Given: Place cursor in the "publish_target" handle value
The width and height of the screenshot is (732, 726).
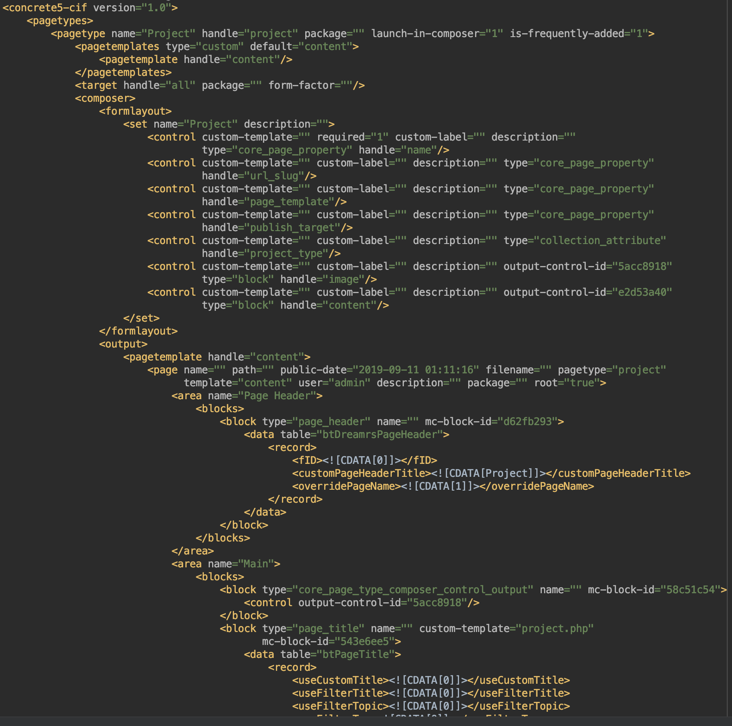Looking at the screenshot, I should pos(292,228).
